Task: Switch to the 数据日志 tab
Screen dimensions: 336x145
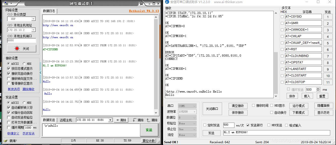Action: (x=49, y=11)
